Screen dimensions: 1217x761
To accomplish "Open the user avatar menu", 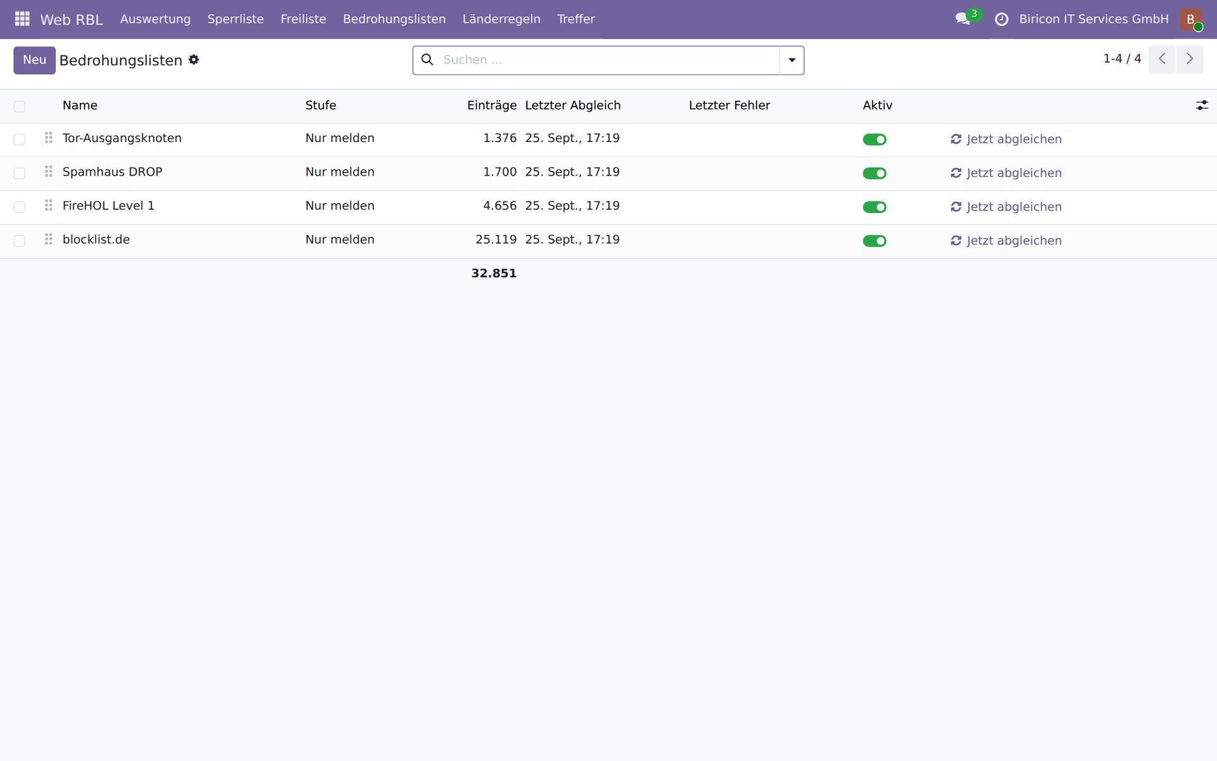I will point(1191,19).
